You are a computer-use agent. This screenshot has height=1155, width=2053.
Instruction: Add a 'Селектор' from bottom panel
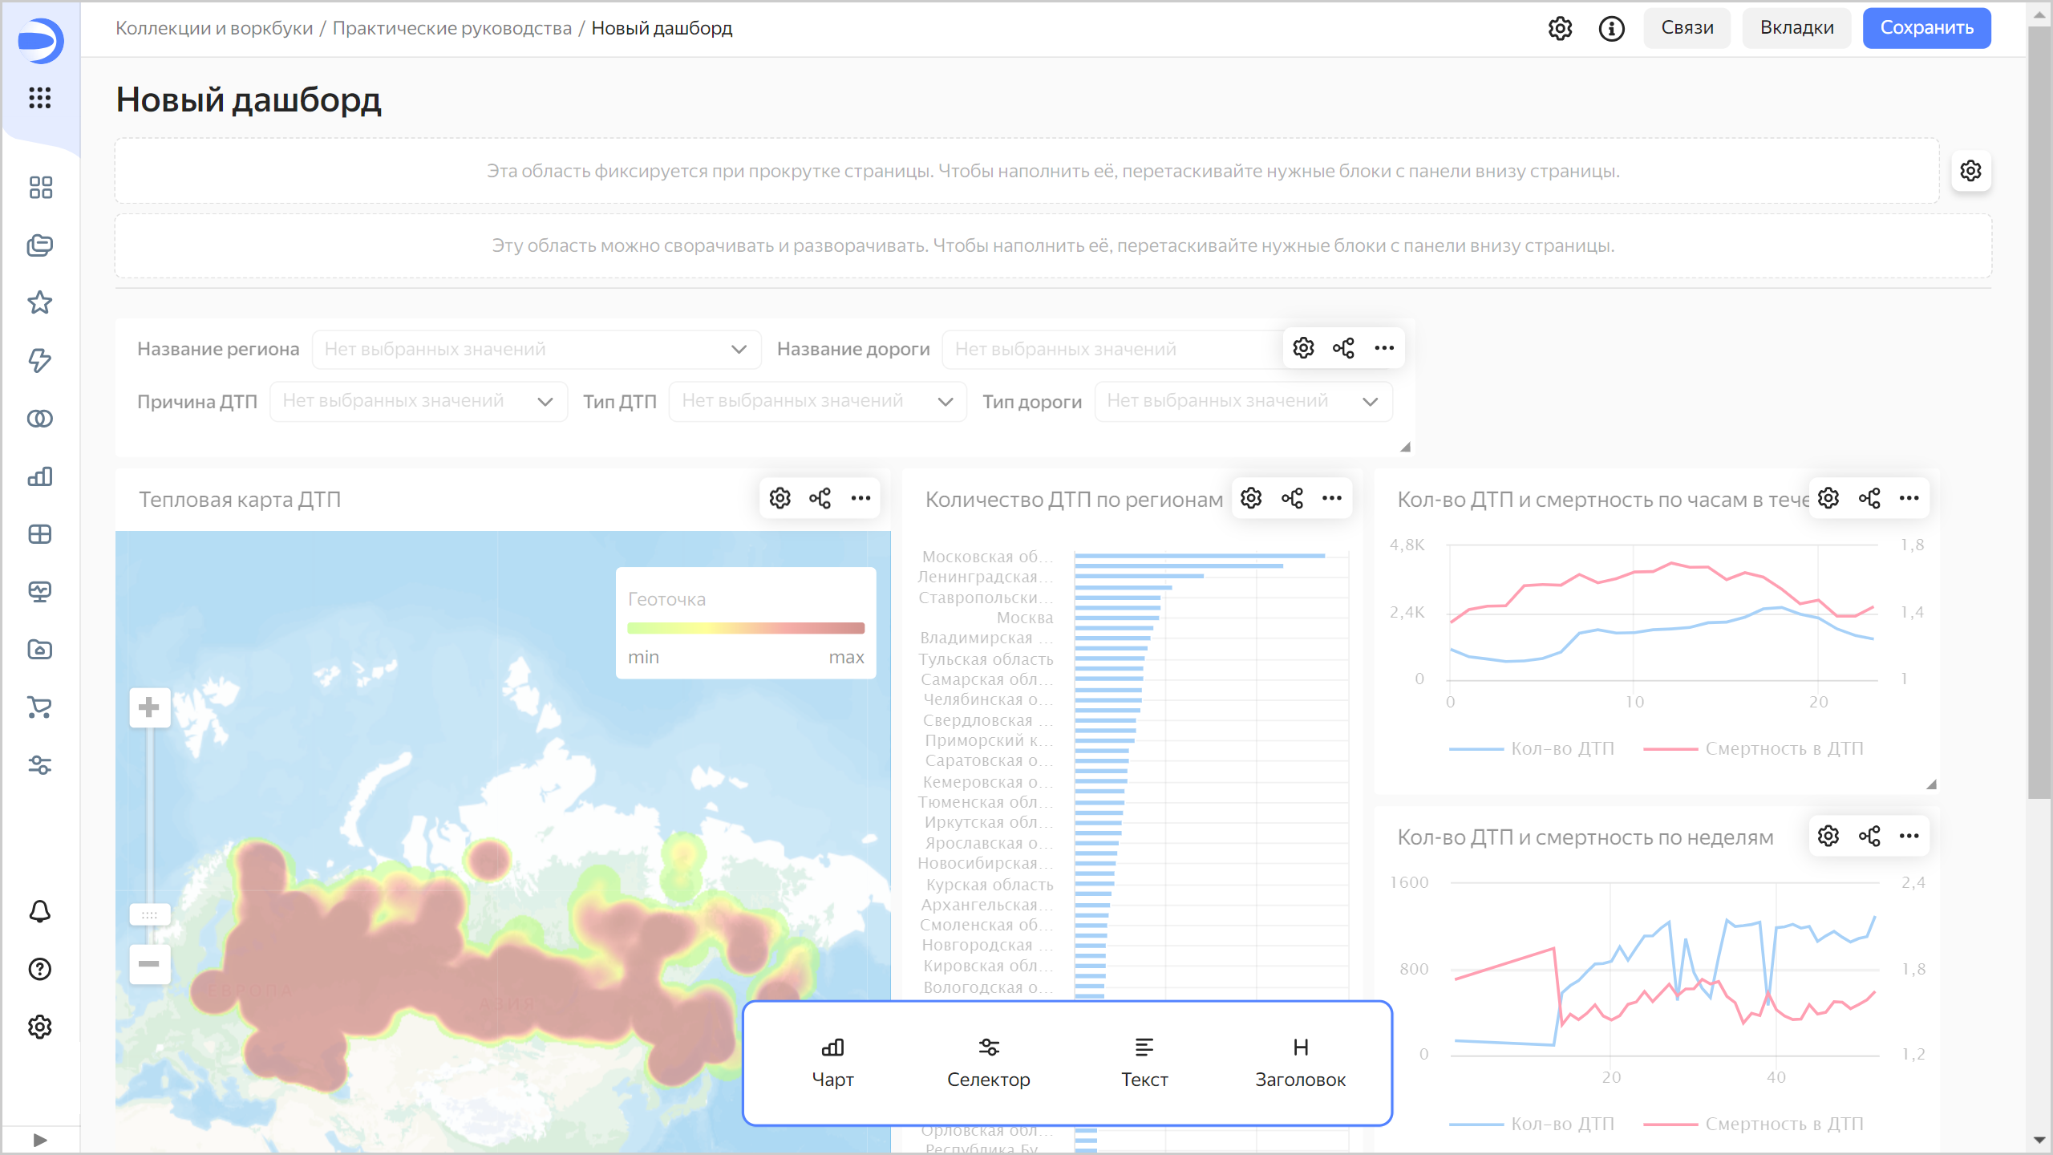pos(988,1063)
